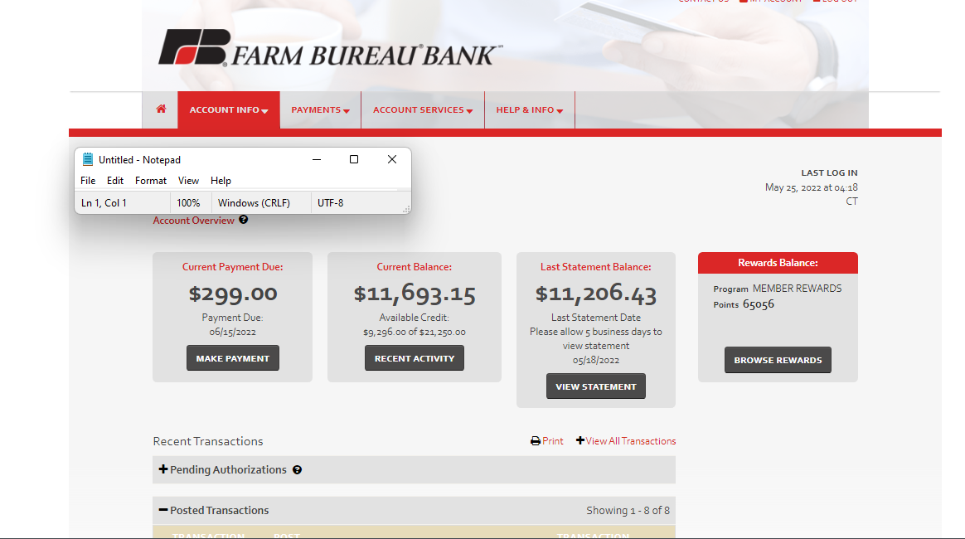965x539 pixels.
Task: Open Notepad's Format menu
Action: (x=151, y=181)
